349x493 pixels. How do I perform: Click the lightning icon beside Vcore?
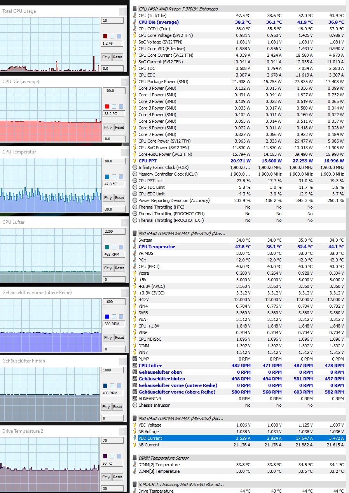coord(135,273)
